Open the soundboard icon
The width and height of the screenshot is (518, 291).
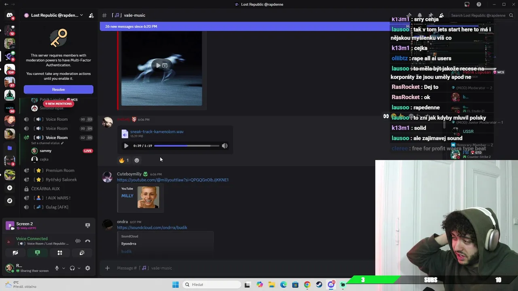click(x=82, y=253)
